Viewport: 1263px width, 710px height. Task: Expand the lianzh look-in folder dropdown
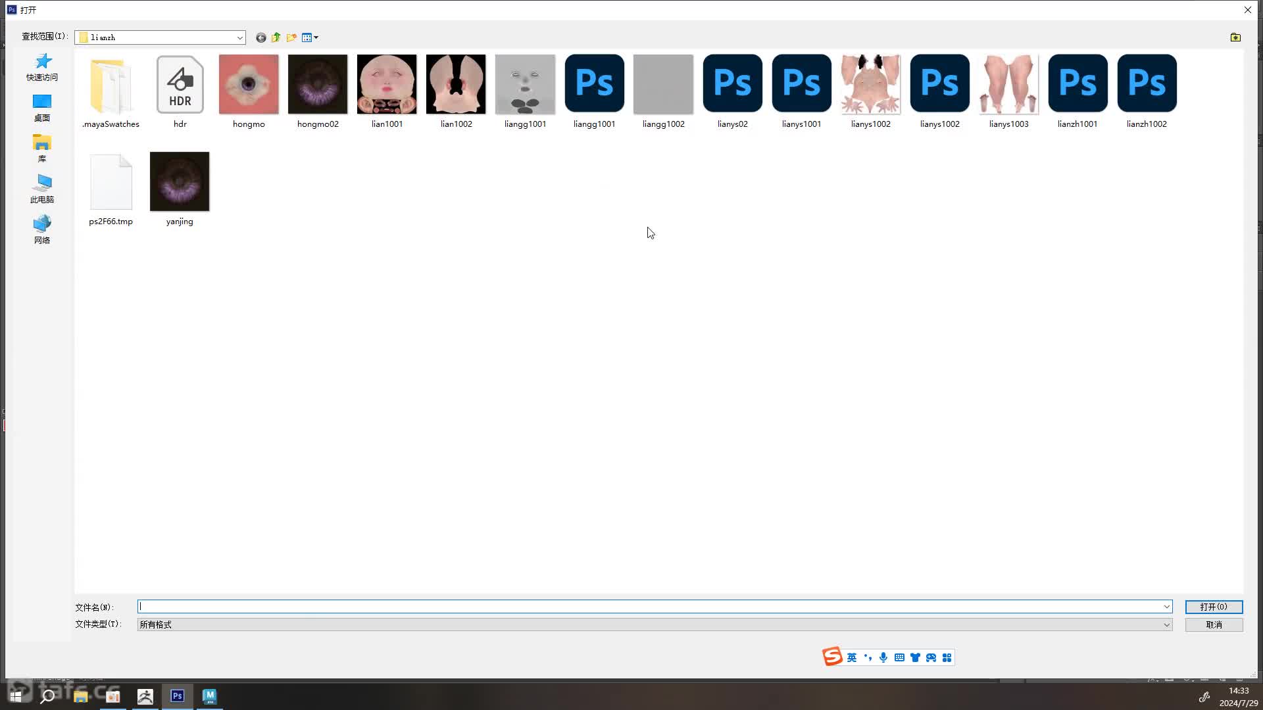[x=239, y=37]
